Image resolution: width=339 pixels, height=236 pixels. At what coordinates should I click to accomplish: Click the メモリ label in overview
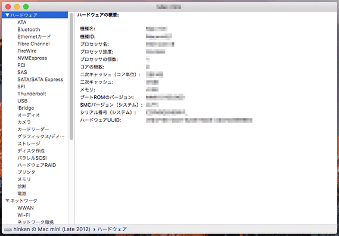tap(88, 90)
